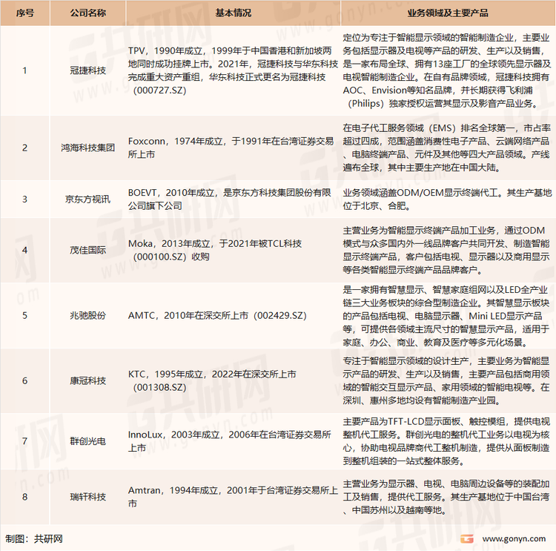Viewport: 556px width, 551px height.
Task: Click row number 2 cell
Action: [x=24, y=148]
